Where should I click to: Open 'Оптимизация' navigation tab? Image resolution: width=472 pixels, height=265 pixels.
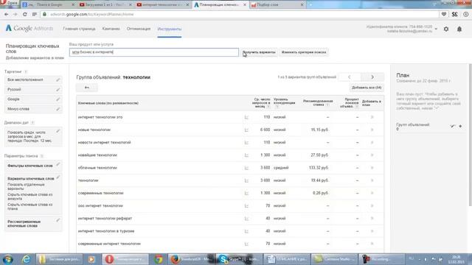point(139,29)
